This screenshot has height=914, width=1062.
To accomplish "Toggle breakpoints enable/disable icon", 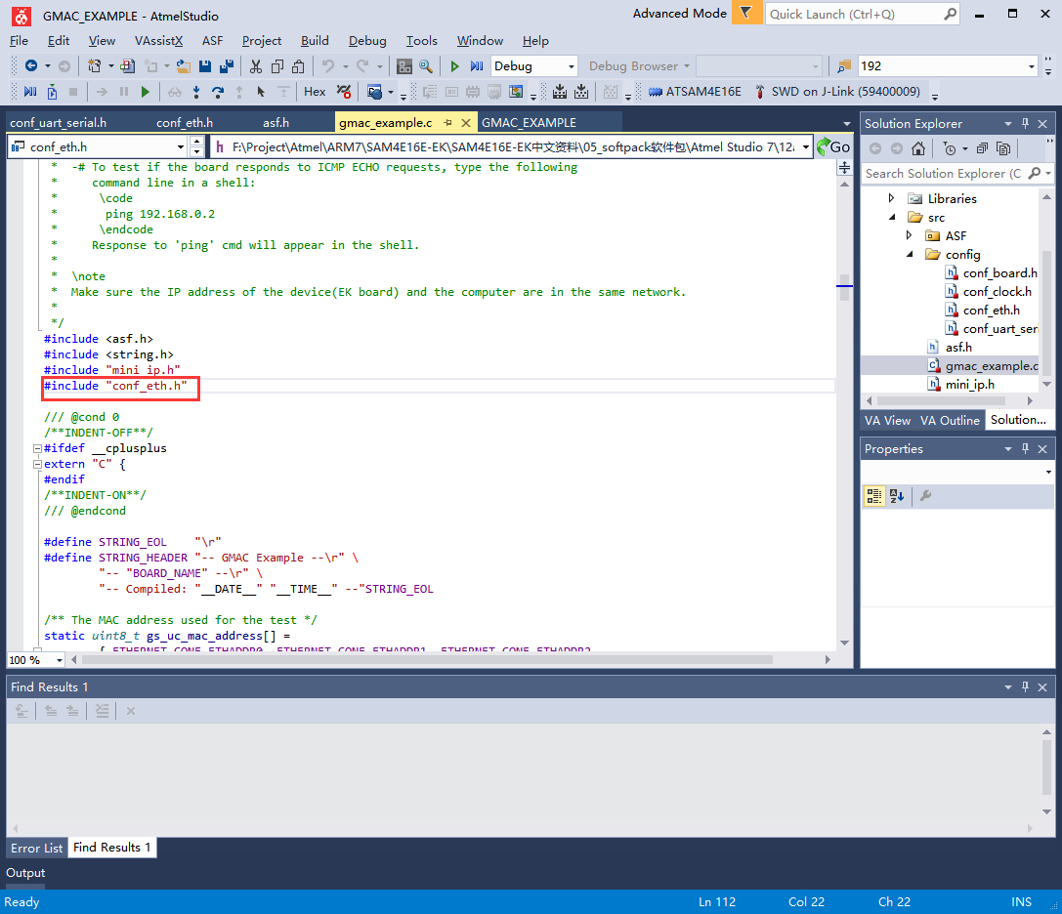I will pyautogui.click(x=343, y=92).
